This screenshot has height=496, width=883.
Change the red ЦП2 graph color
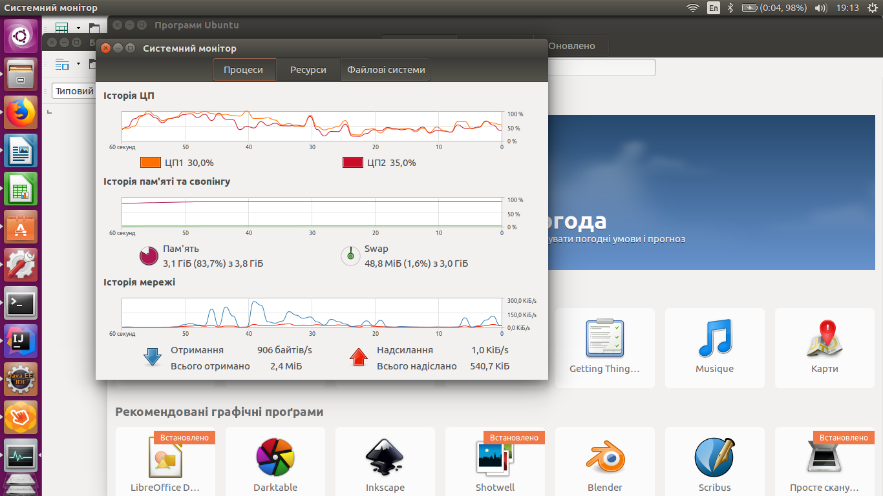click(352, 163)
